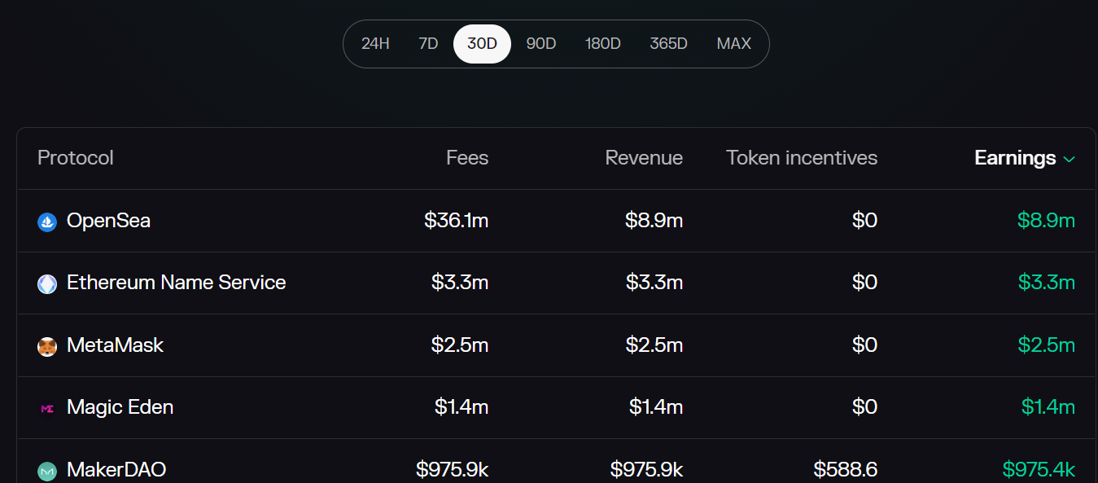This screenshot has height=483, width=1098.
Task: Select the 30D time range
Action: [x=482, y=44]
